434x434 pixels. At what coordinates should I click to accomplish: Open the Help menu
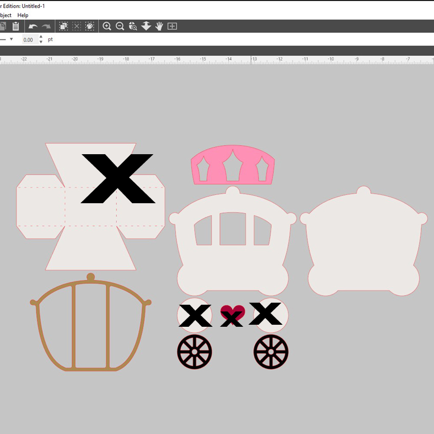pos(23,15)
